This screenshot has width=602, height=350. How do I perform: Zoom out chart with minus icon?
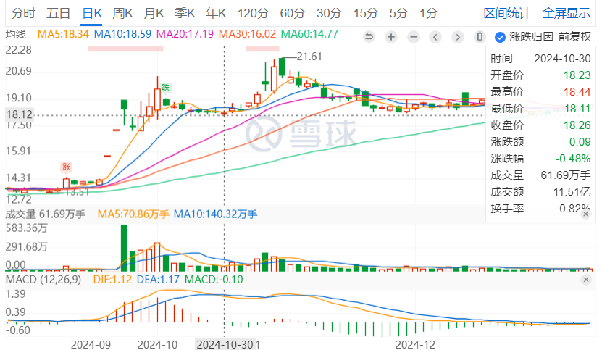point(414,37)
